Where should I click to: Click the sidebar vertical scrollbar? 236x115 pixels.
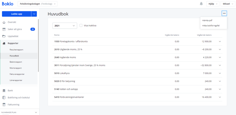click(38, 45)
